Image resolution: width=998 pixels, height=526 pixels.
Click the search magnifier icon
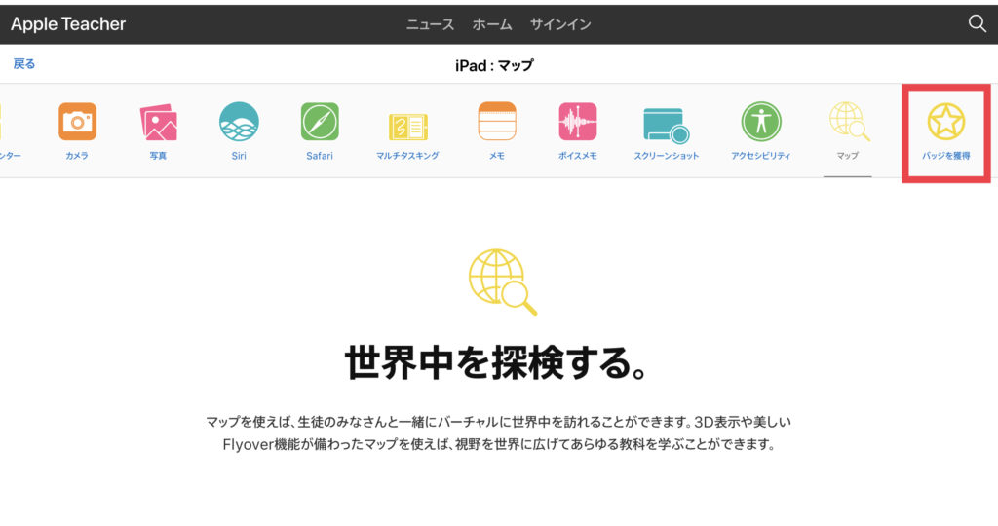click(x=977, y=24)
